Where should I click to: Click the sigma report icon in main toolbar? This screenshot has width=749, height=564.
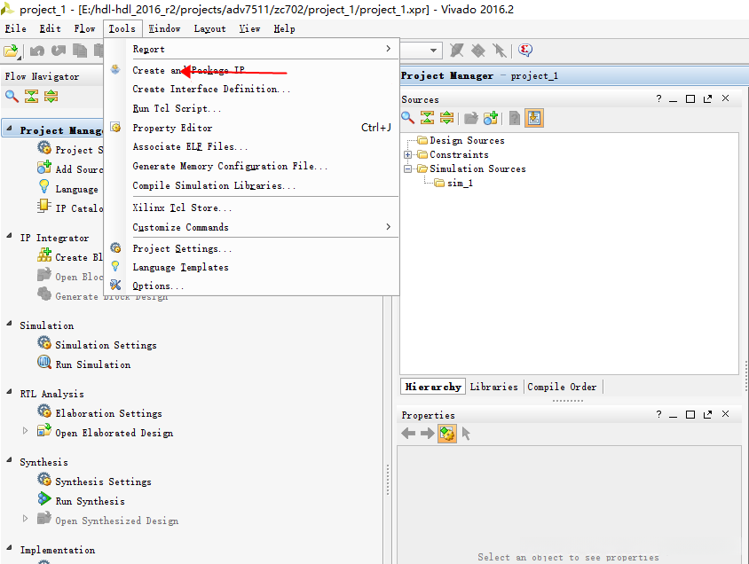[525, 51]
